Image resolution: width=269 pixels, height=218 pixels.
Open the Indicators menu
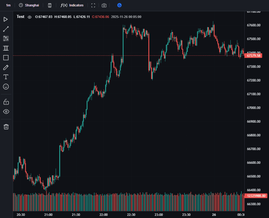72,5
